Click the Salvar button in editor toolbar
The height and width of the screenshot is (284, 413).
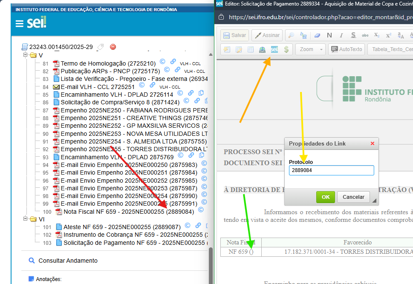coord(234,35)
